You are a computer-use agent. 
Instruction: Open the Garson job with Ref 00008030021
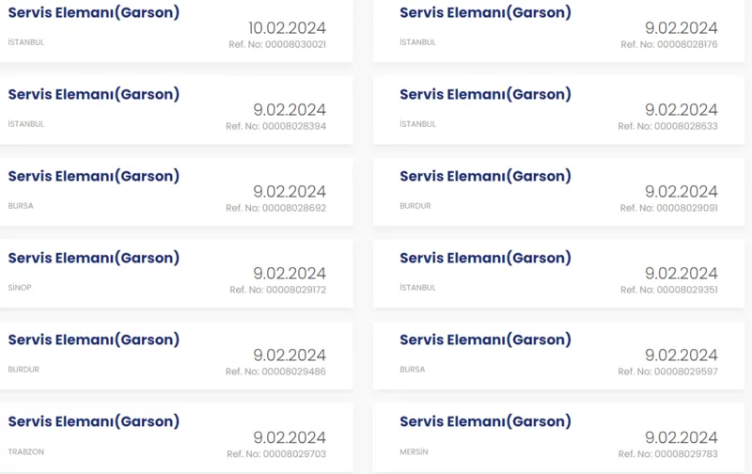point(94,13)
